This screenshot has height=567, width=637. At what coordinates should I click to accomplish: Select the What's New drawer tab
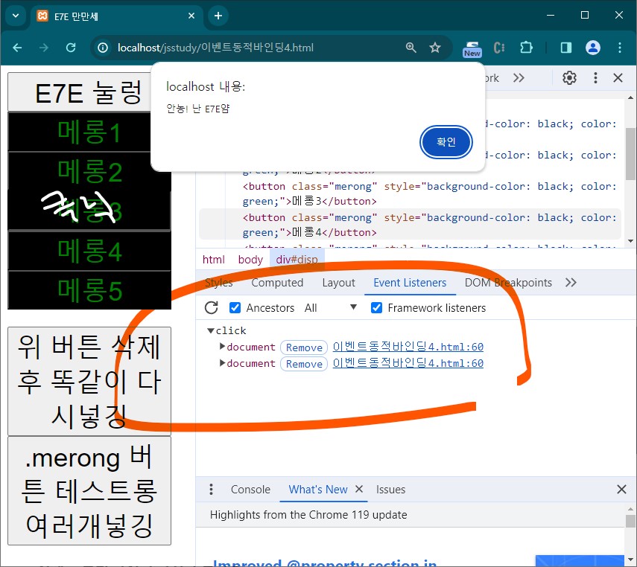[317, 490]
